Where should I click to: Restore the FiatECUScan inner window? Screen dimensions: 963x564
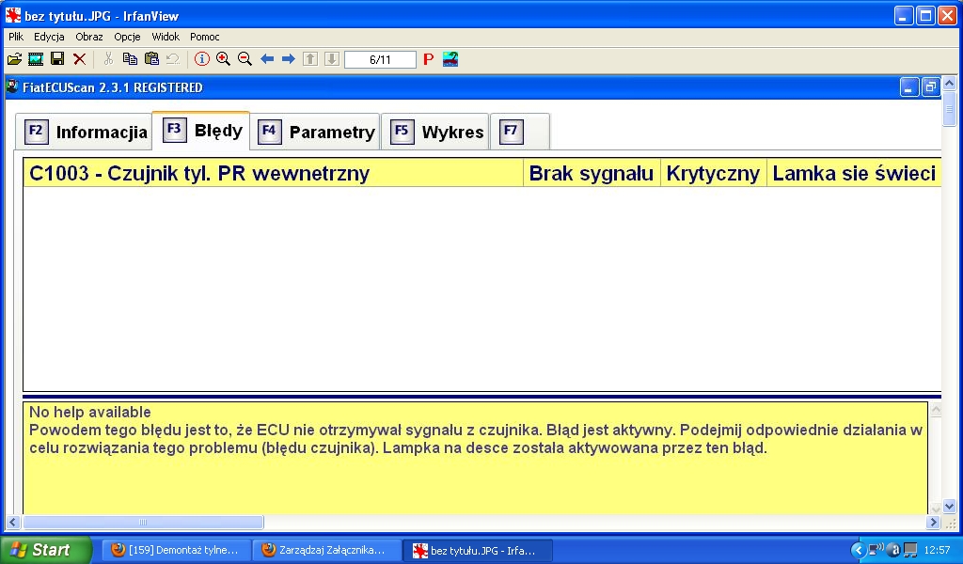coord(930,87)
